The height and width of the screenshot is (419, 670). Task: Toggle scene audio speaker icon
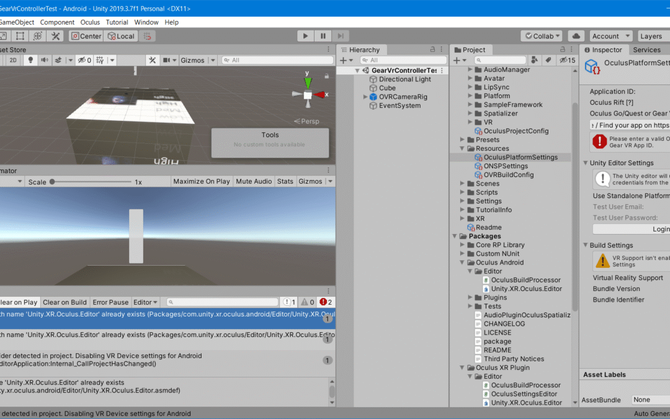[x=45, y=60]
